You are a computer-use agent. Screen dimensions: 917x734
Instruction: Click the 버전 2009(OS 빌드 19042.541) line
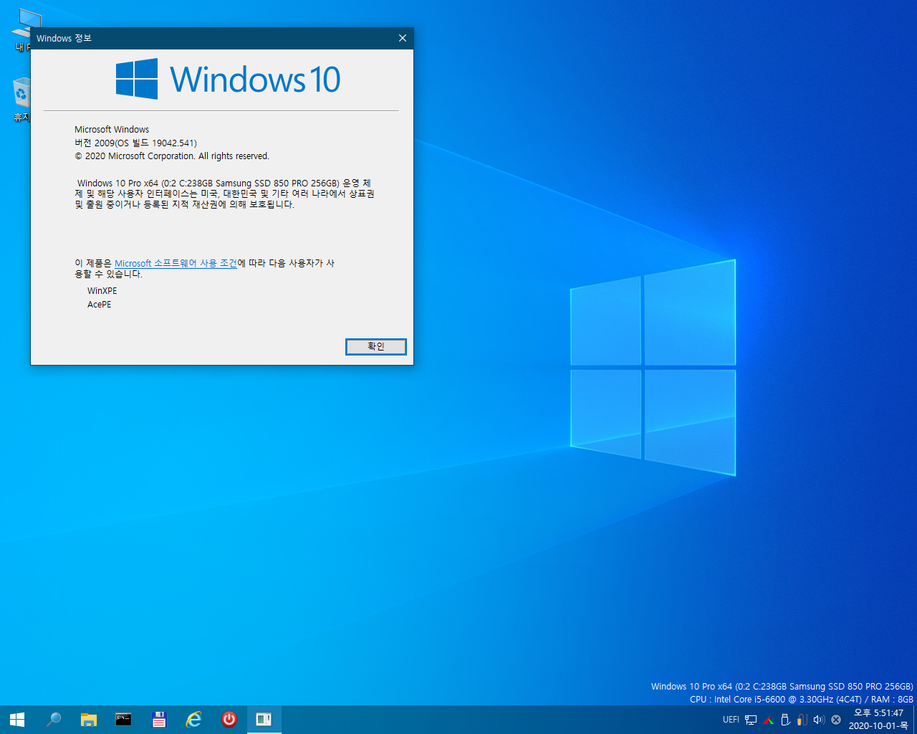135,143
